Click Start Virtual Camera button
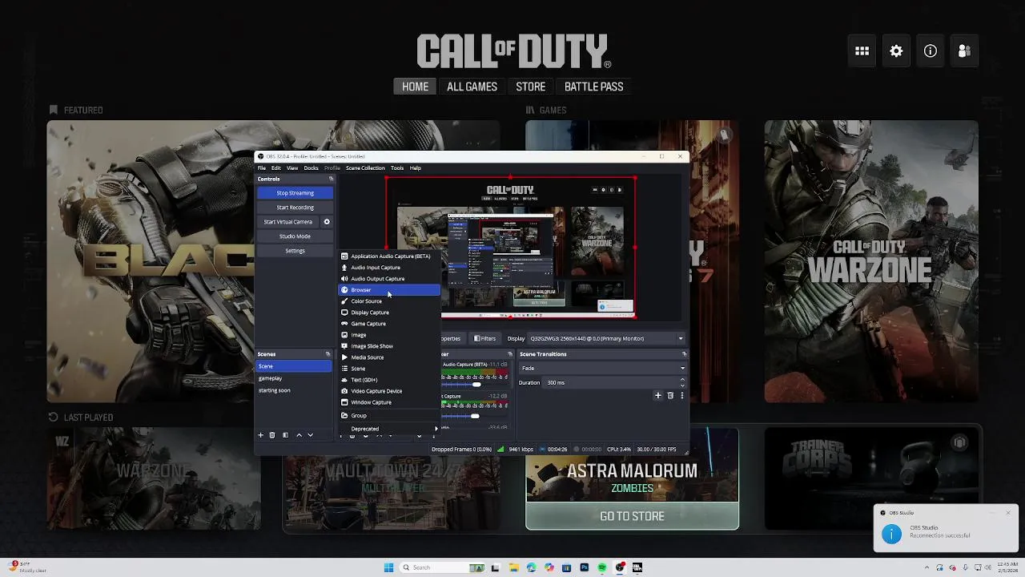Image resolution: width=1025 pixels, height=577 pixels. 288,222
